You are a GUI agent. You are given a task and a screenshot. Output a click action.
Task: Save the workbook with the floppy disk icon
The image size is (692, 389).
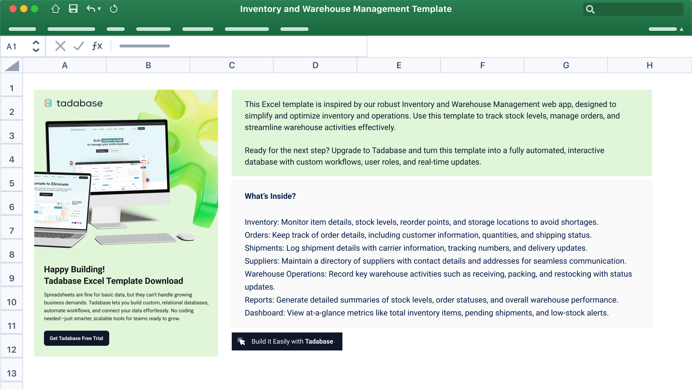73,9
